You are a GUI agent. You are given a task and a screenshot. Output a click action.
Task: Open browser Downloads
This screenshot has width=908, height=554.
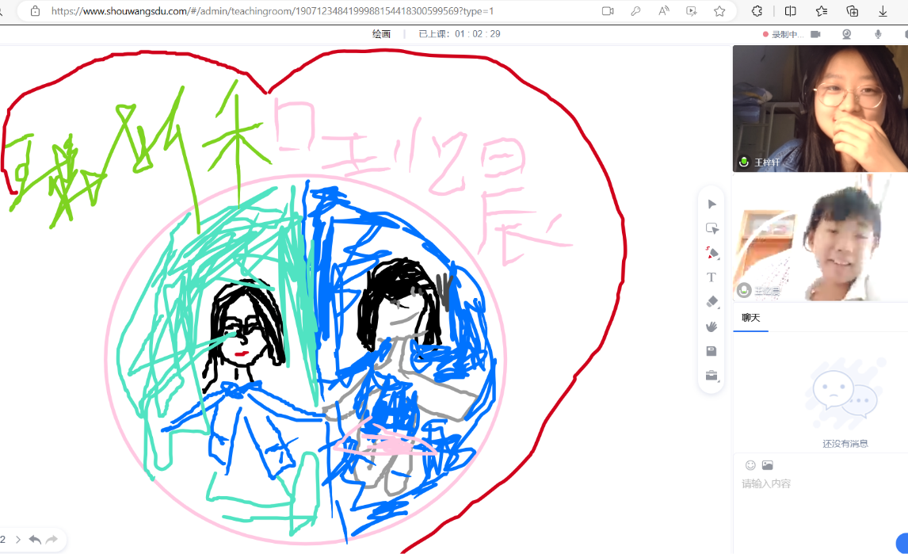point(883,11)
